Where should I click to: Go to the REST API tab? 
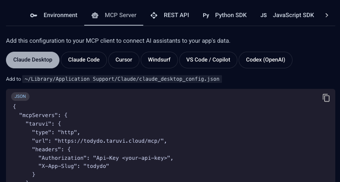(169, 15)
